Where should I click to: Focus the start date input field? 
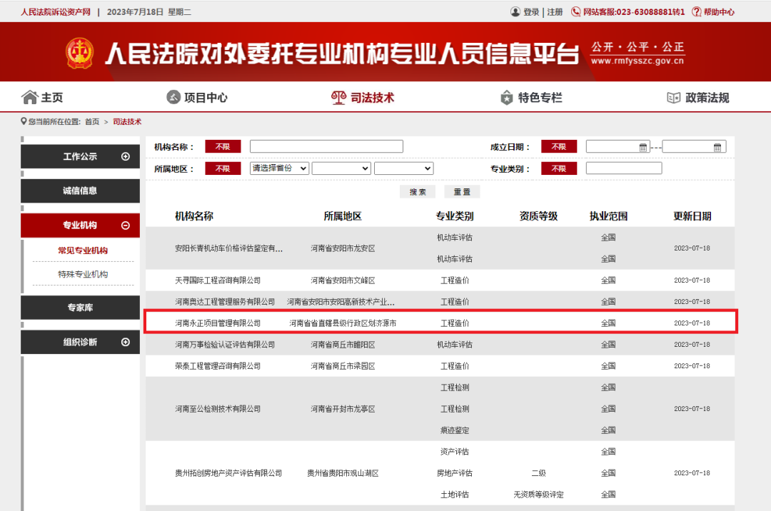click(x=618, y=146)
